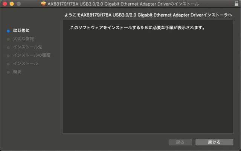
Task: Minimize the installer with yellow button
Action: click(x=12, y=4)
